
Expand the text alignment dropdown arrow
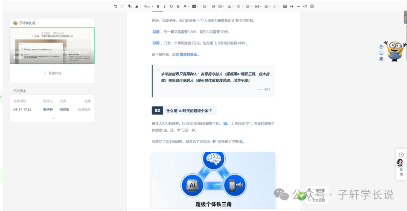click(x=208, y=6)
